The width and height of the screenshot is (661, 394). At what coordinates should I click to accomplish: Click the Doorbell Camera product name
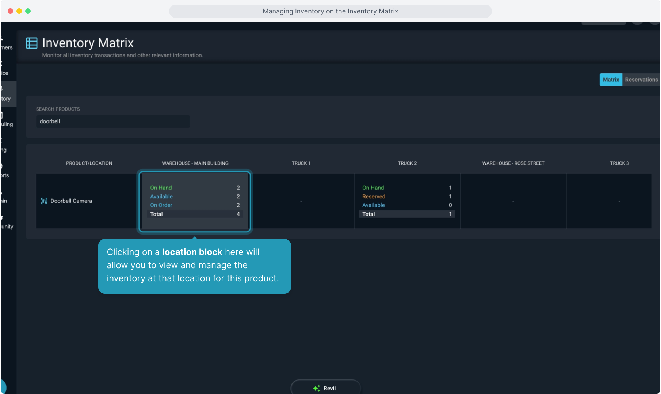click(71, 201)
